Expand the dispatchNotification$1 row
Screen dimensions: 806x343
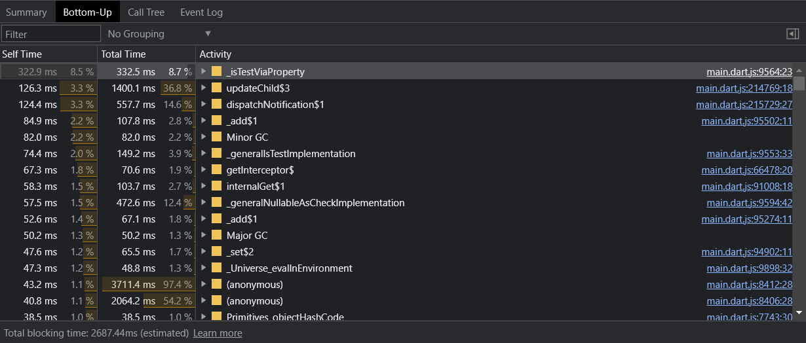(x=204, y=104)
